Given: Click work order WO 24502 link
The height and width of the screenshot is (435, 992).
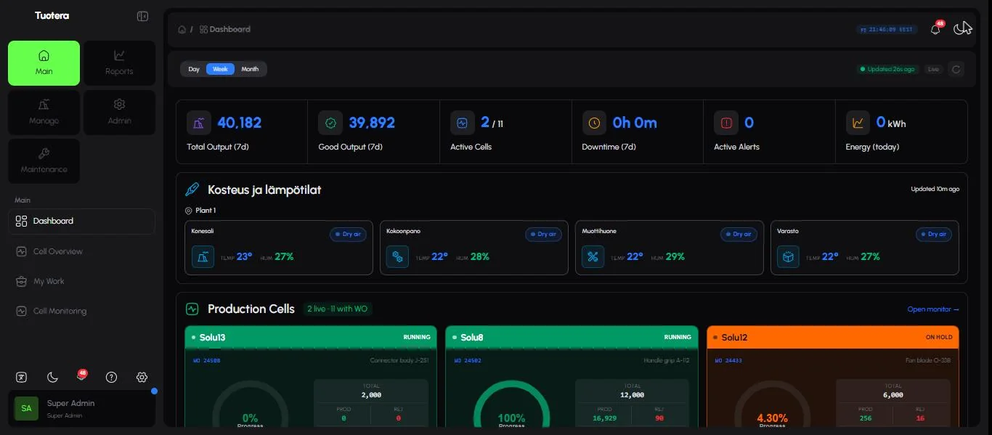Looking at the screenshot, I should [468, 360].
